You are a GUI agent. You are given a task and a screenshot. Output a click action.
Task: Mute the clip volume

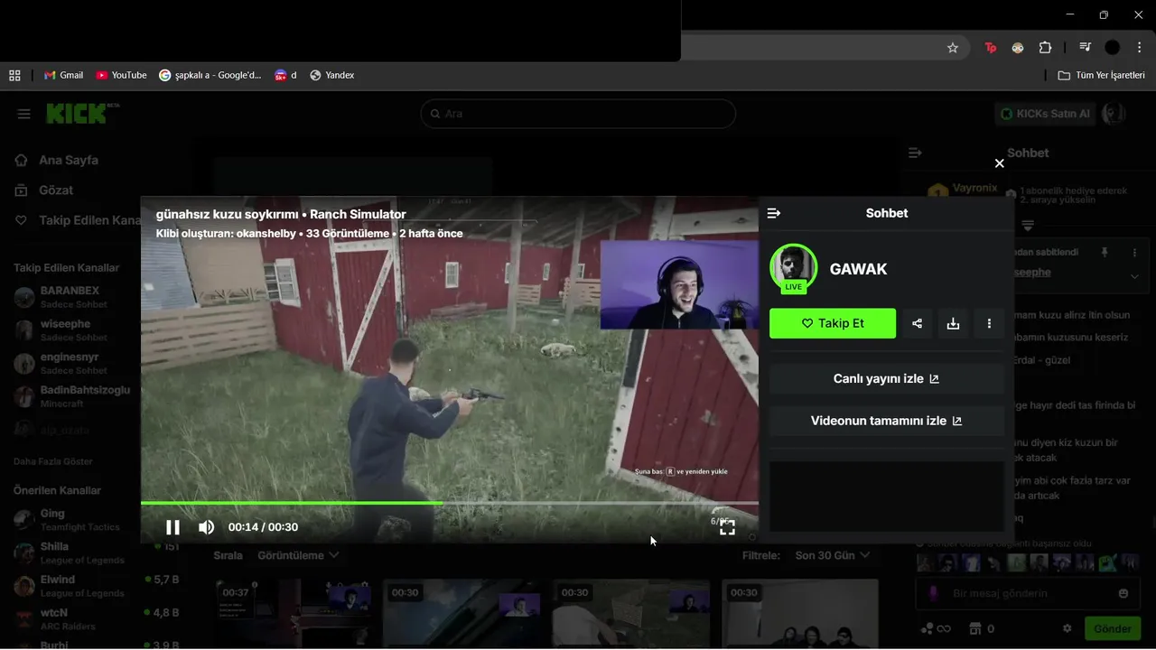(207, 527)
